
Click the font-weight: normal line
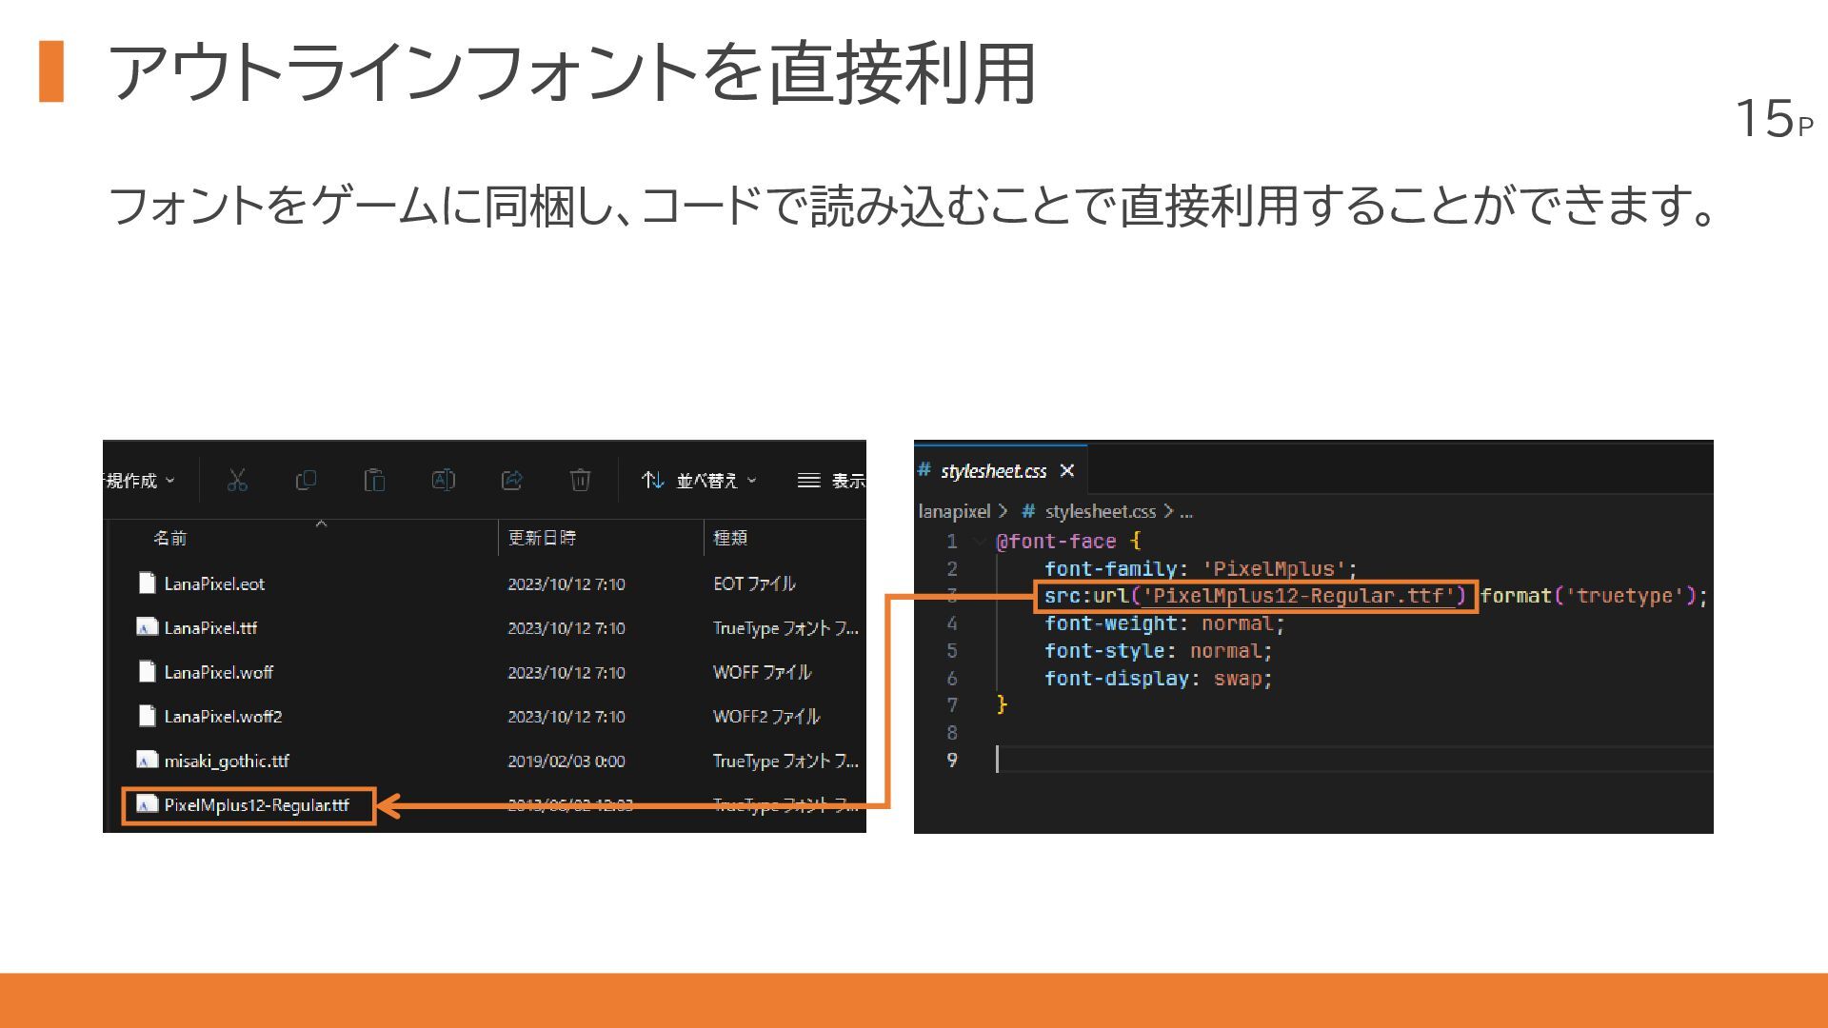(1164, 623)
